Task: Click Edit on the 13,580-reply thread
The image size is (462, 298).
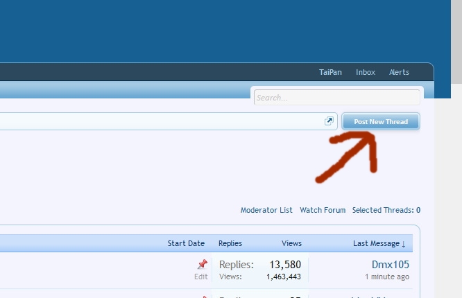Action: 201,277
